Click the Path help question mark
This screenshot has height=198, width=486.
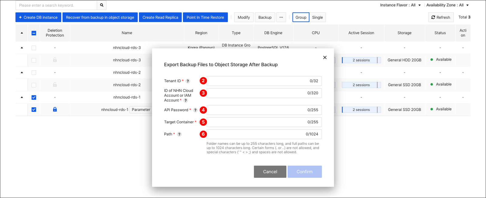point(179,134)
